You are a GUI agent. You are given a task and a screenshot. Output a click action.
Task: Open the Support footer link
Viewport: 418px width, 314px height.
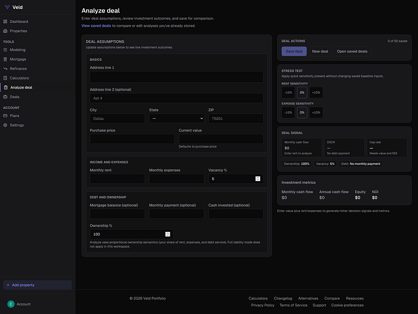tap(319, 305)
